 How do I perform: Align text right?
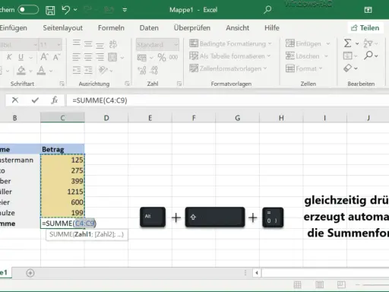pos(100,57)
